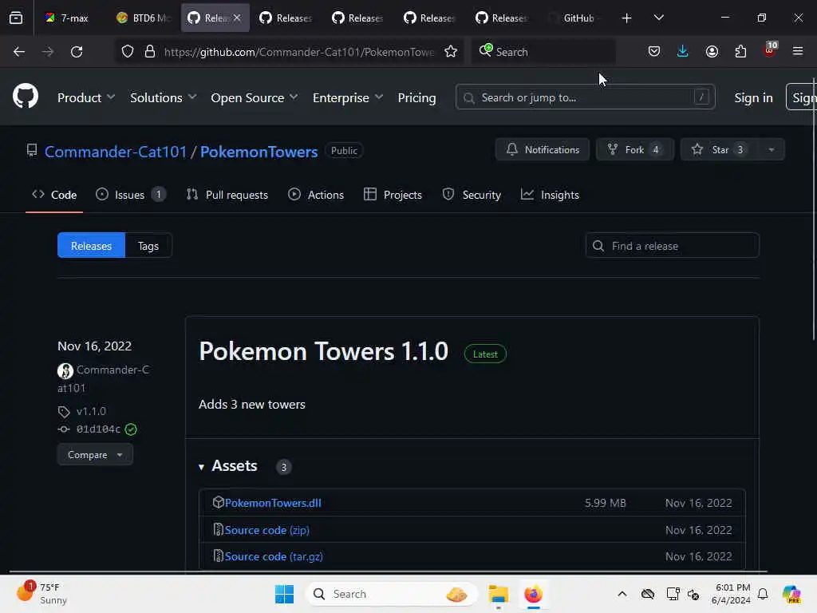Open the Insights tab
Image resolution: width=817 pixels, height=613 pixels.
(x=550, y=195)
